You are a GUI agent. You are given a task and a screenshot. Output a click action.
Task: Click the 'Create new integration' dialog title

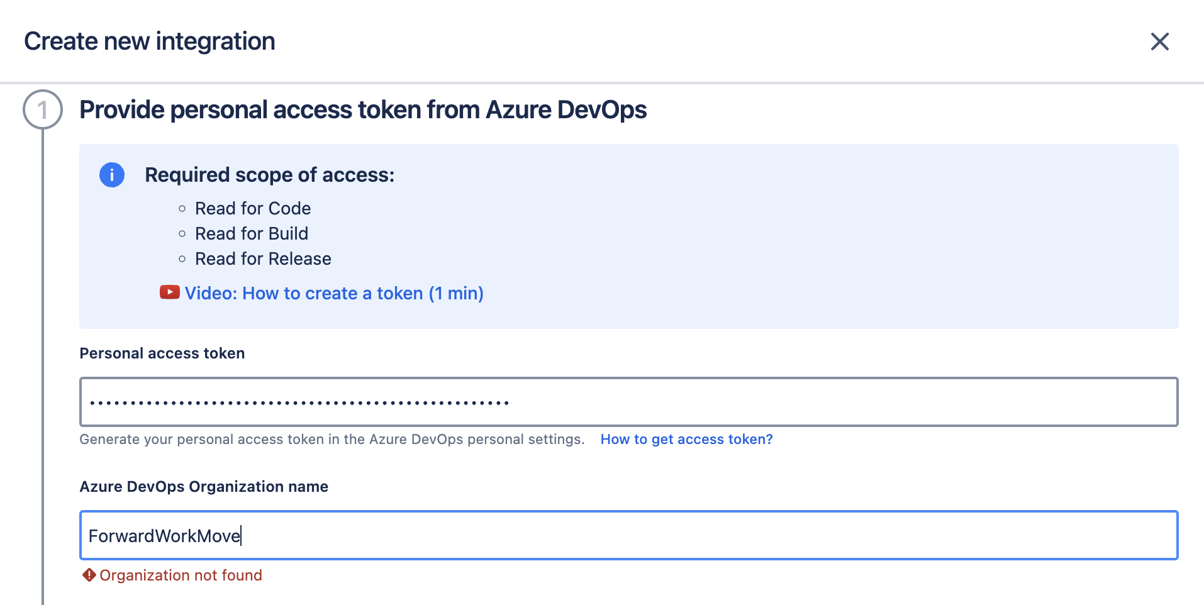(150, 42)
